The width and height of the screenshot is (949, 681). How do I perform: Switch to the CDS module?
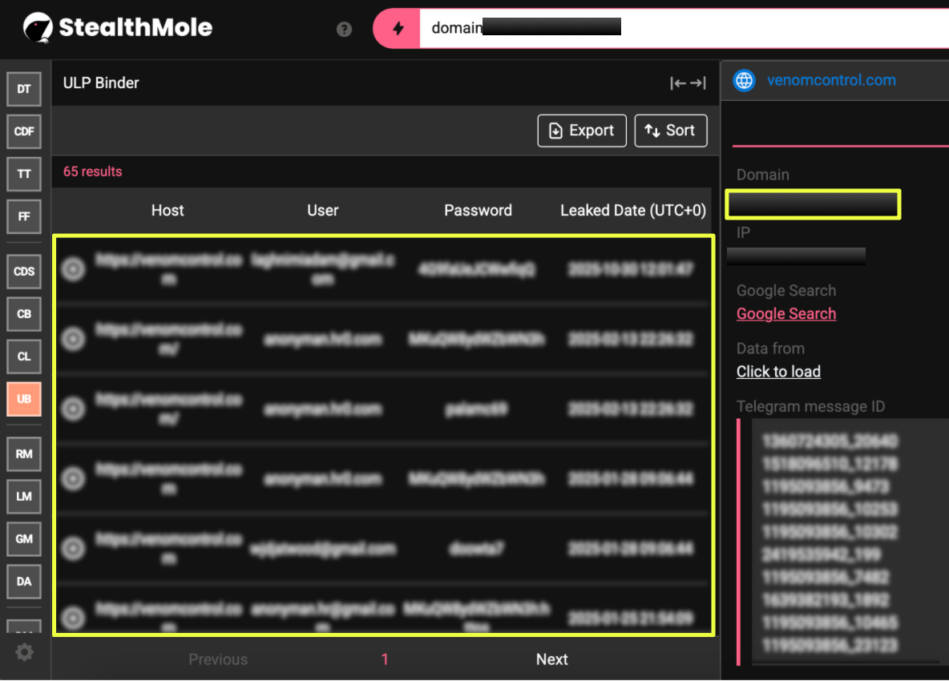(24, 272)
